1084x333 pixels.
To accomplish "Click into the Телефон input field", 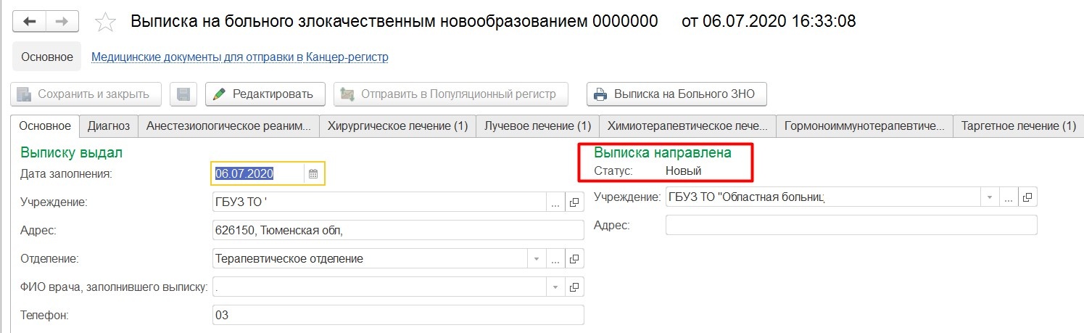I will (397, 316).
